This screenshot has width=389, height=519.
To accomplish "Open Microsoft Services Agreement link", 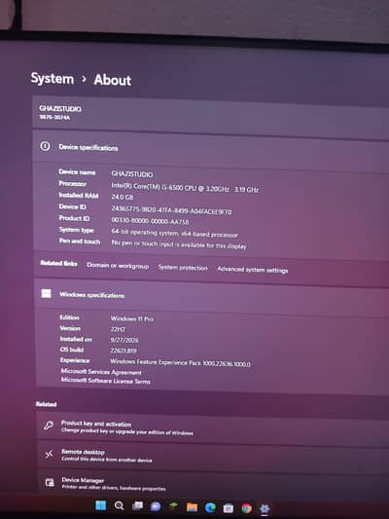I will click(x=101, y=372).
